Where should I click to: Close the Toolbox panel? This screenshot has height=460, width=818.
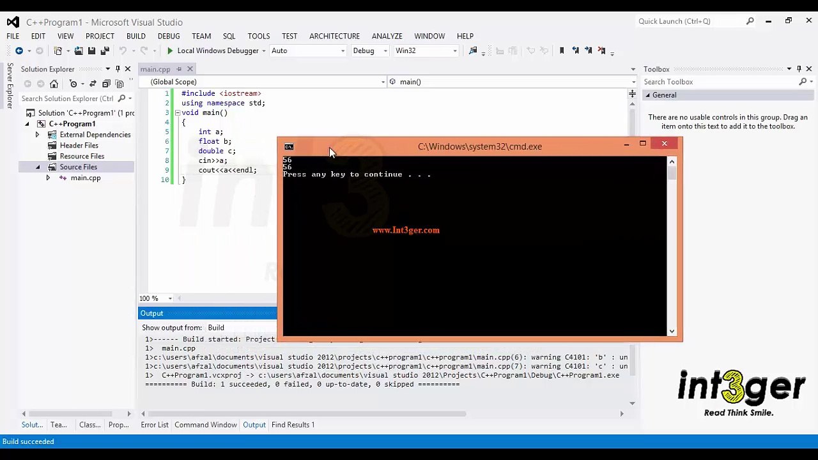point(809,69)
